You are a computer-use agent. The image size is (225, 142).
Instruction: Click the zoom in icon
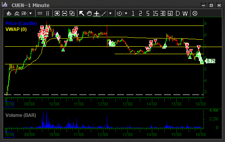[57, 13]
